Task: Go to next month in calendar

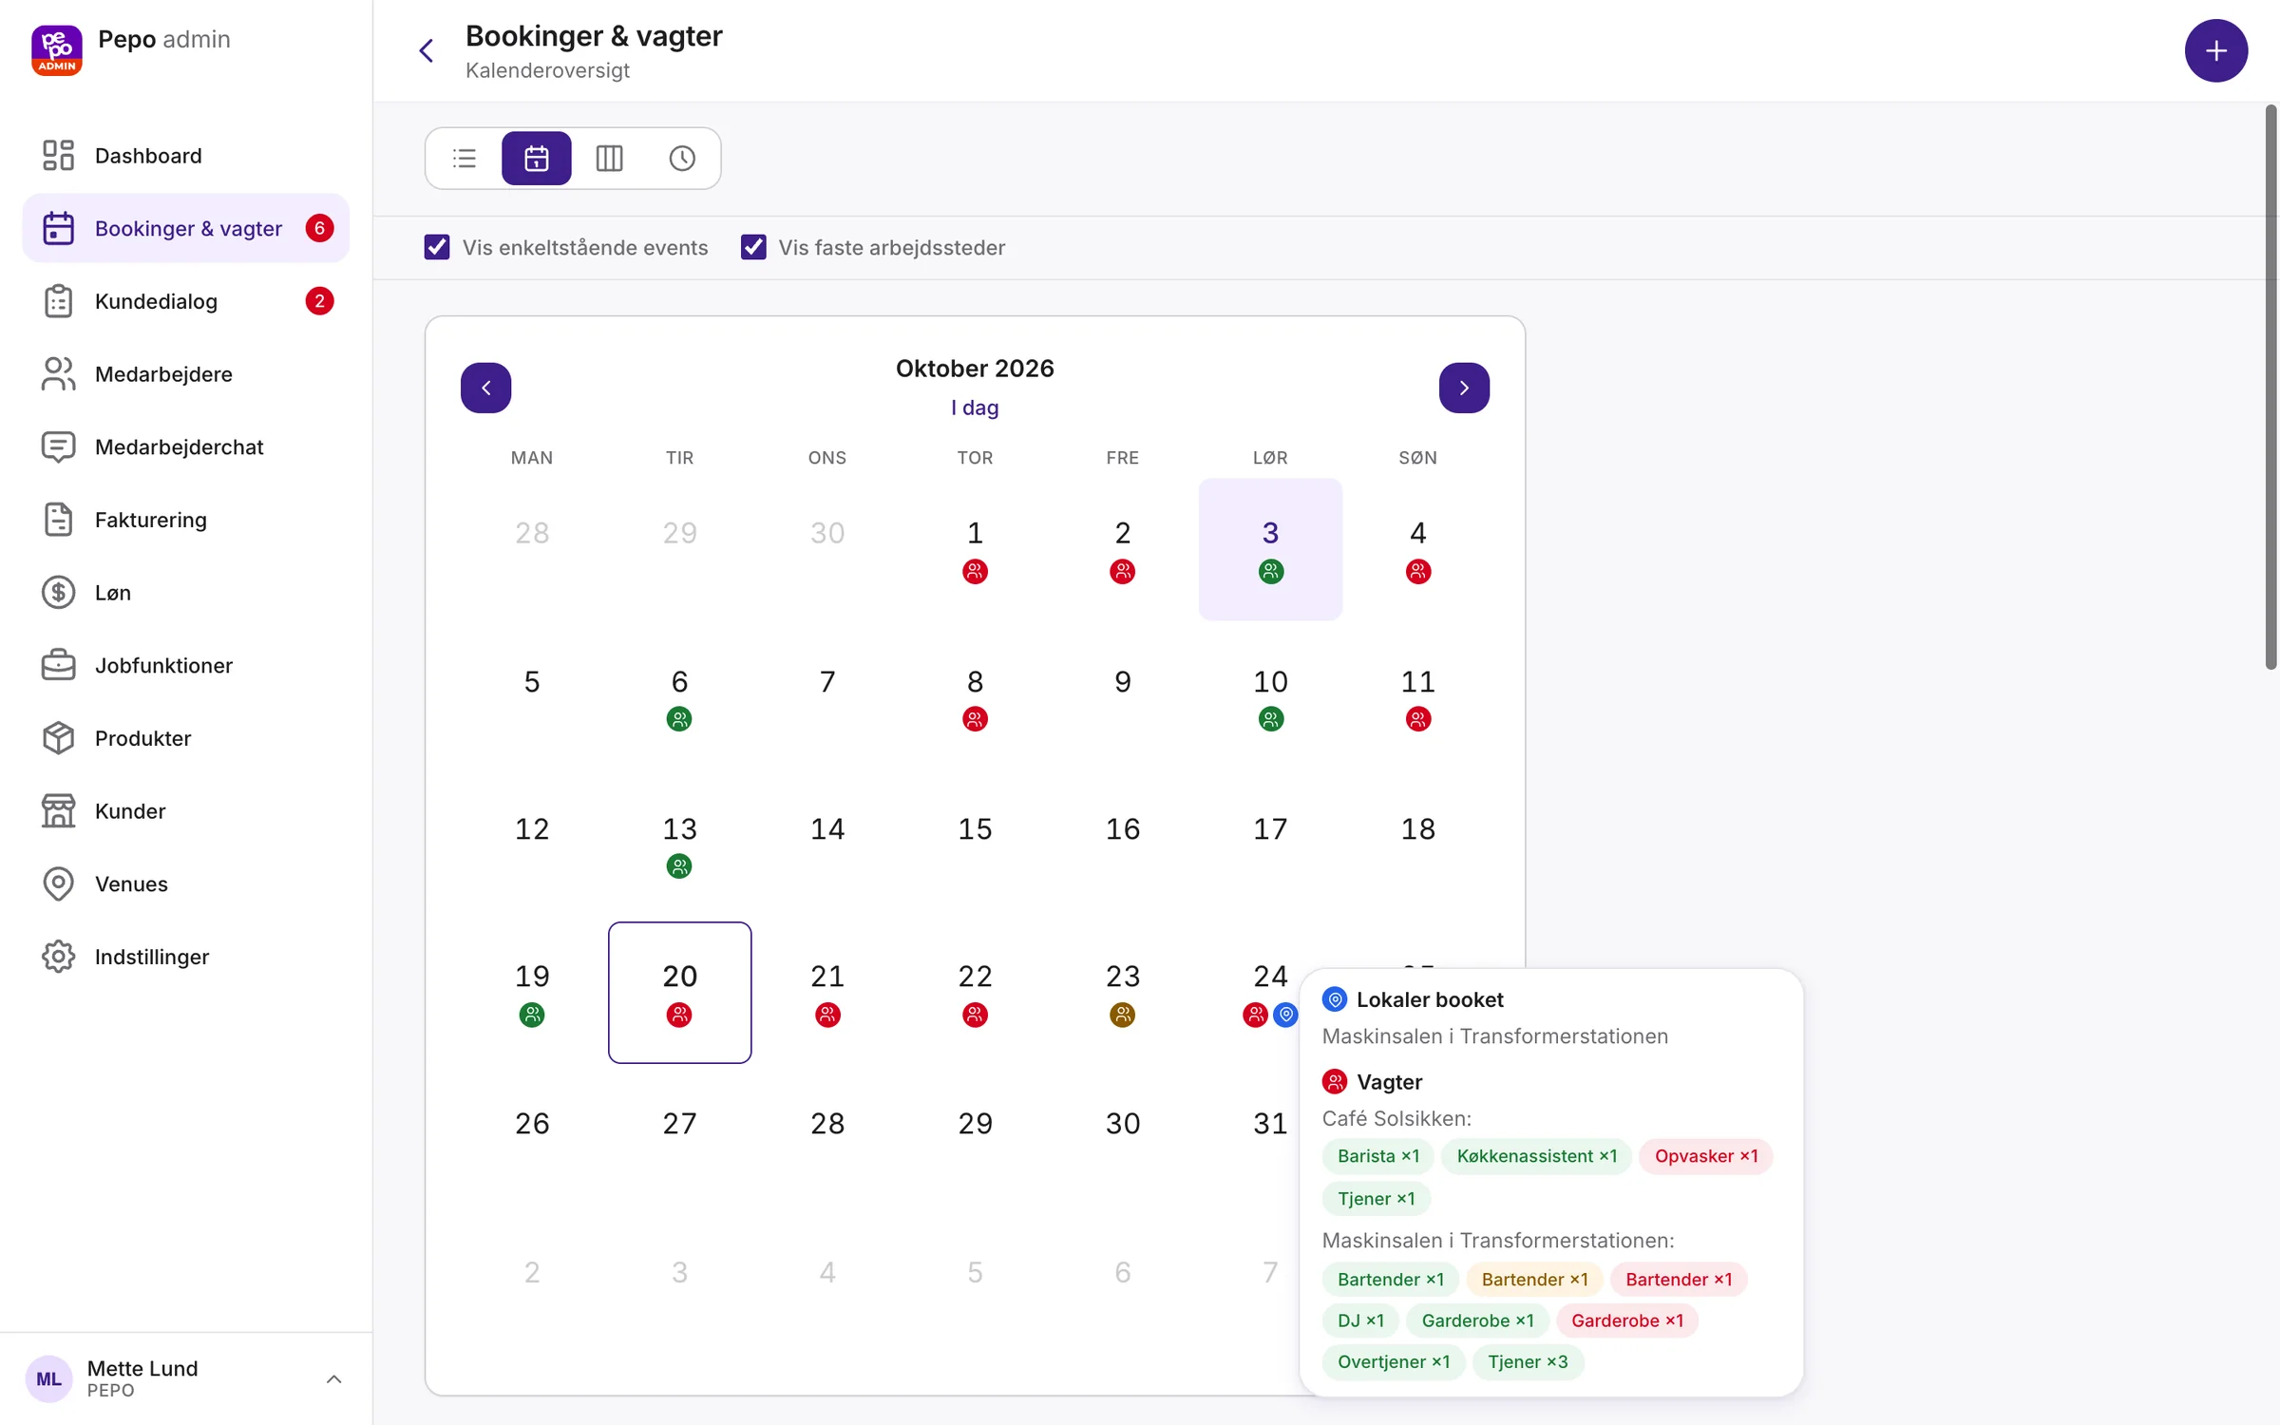Action: (1464, 388)
